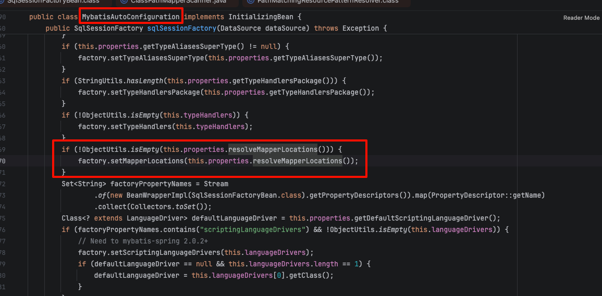This screenshot has height=296, width=602.
Task: Switch to the SqlSessionFactoryBean.class tab
Action: point(47,2)
